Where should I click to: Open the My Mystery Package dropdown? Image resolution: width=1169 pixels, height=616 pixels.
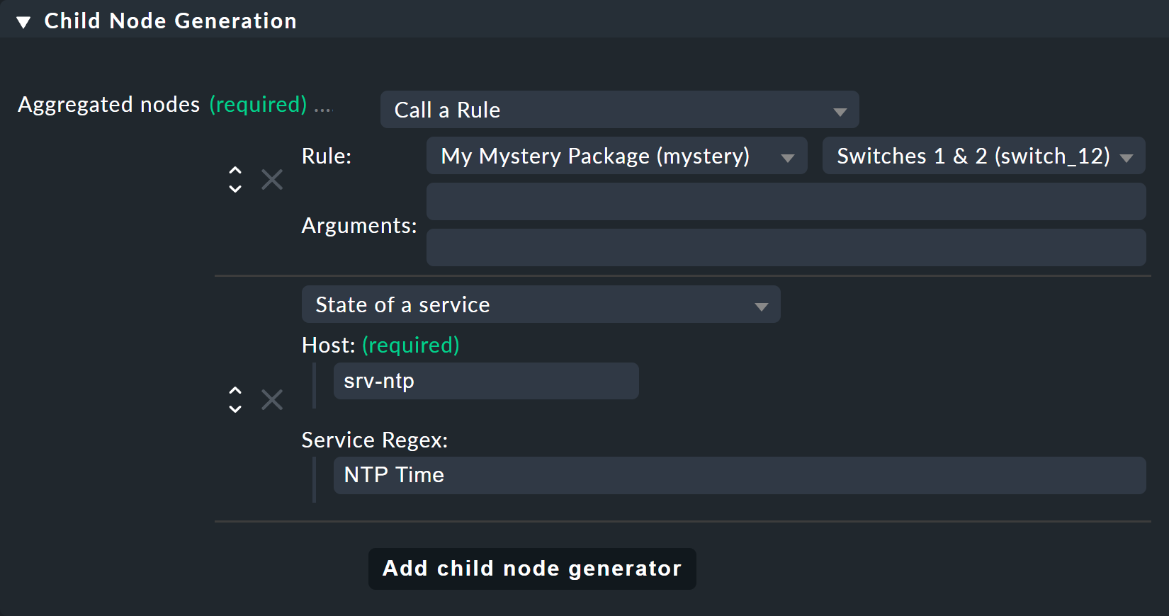[616, 156]
